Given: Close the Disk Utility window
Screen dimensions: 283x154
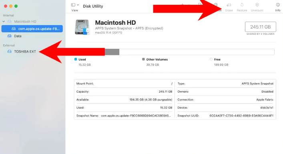Looking at the screenshot, I should (6, 6).
